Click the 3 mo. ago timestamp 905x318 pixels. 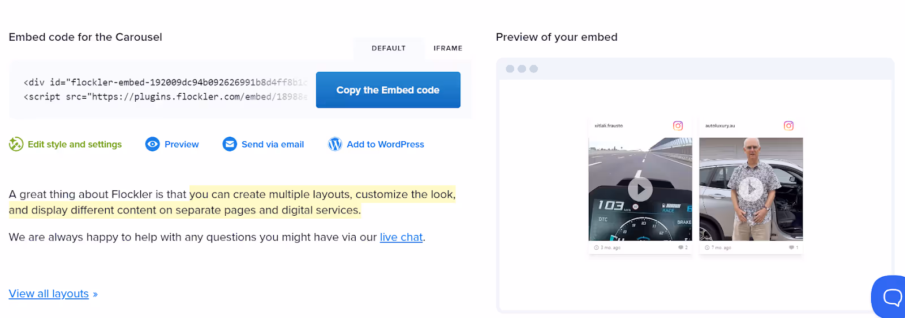click(x=610, y=247)
